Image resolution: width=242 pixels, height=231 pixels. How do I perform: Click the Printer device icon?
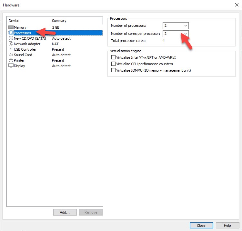click(11, 60)
